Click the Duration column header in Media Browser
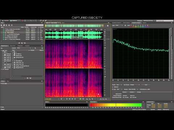The width and height of the screenshot is (174, 130). [32, 50]
